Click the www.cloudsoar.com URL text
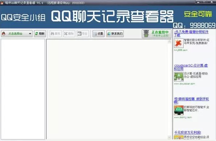Screen dimensions: 216x141 point(185,84)
